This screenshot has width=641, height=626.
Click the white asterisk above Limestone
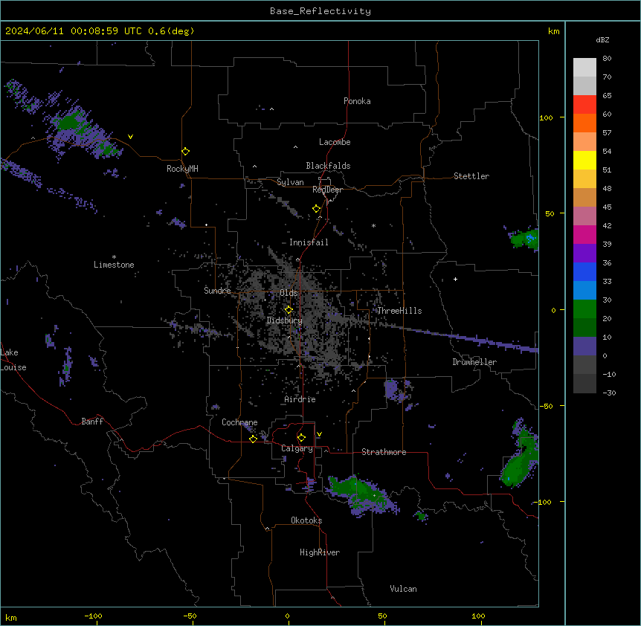tap(114, 257)
